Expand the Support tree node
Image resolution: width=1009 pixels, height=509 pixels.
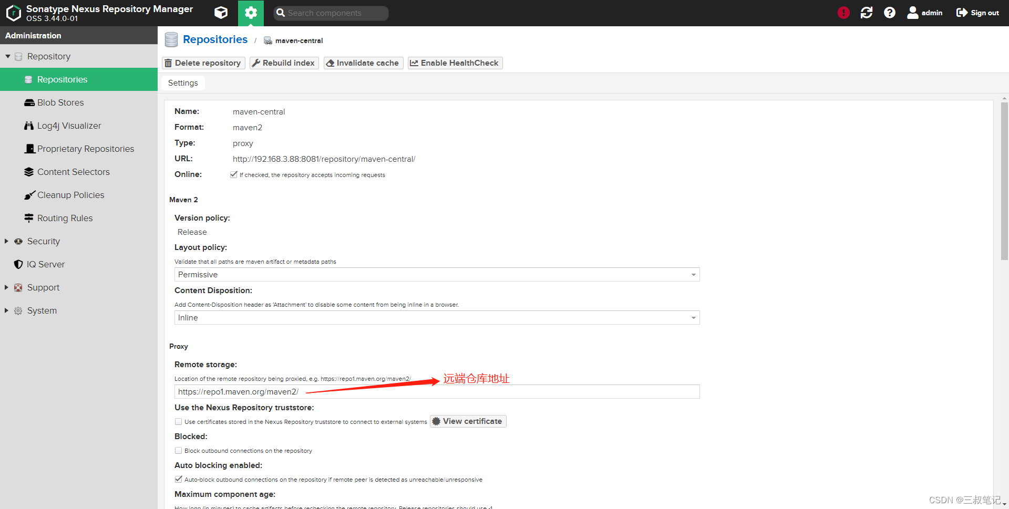coord(6,287)
